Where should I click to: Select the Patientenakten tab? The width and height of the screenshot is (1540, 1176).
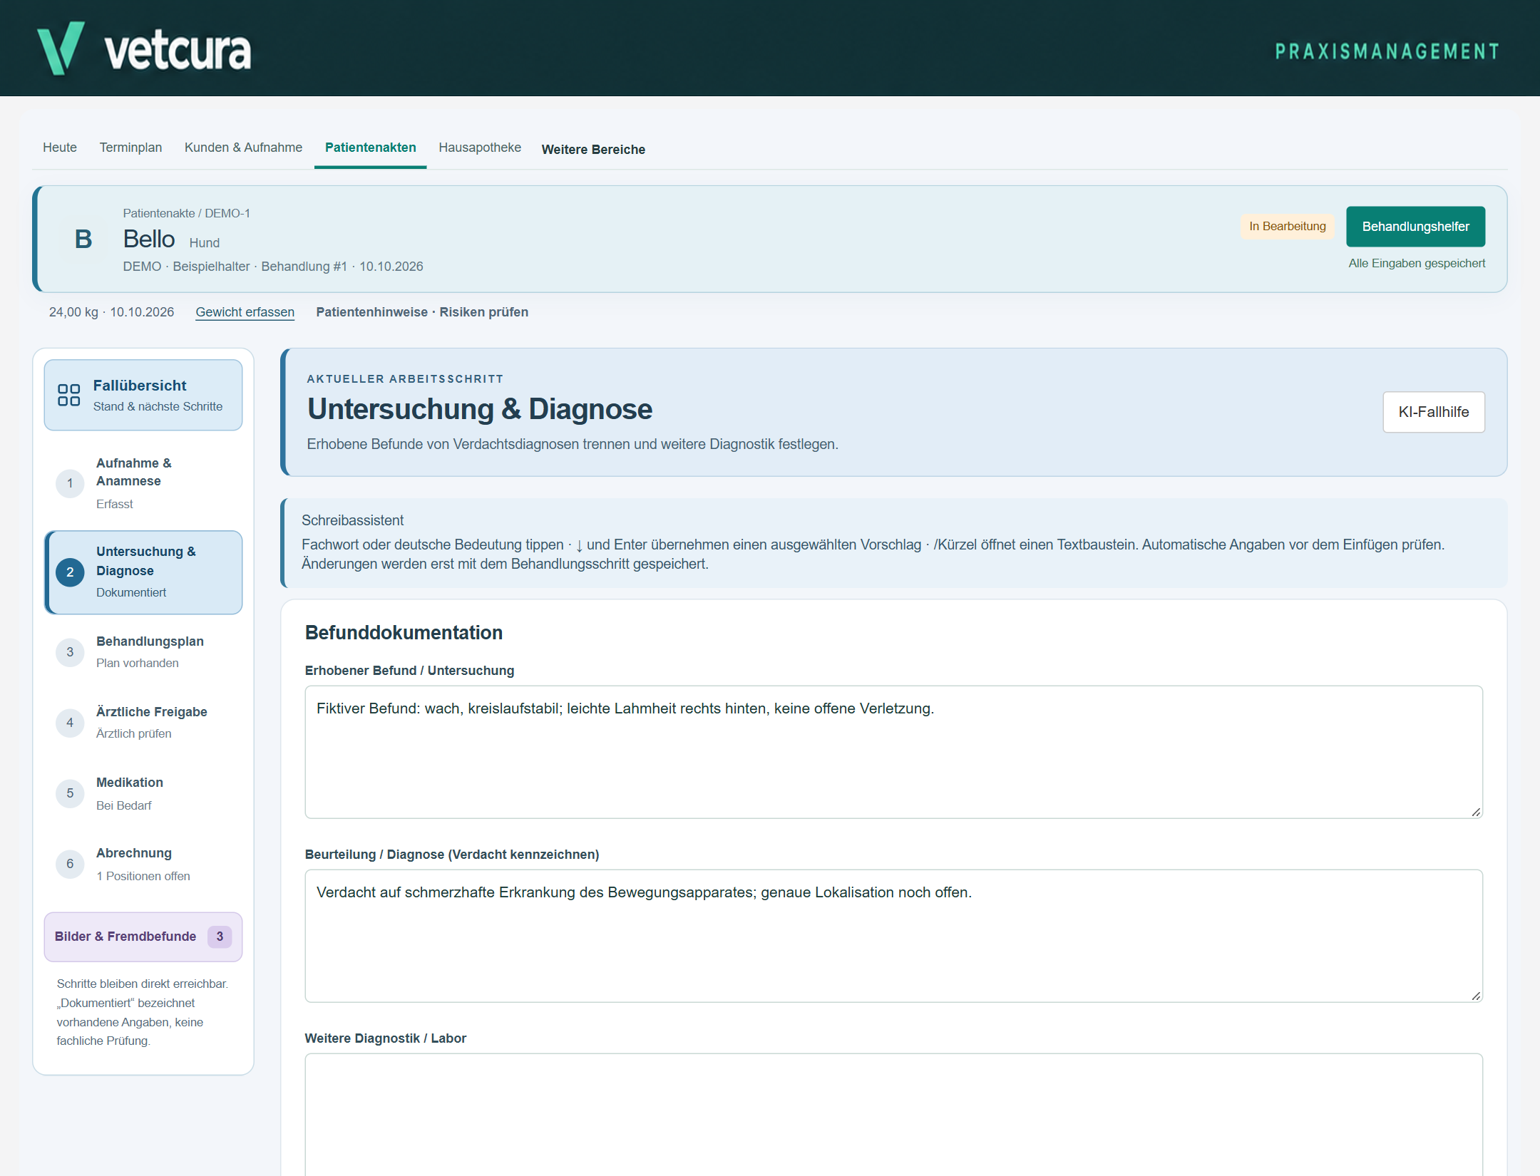[371, 148]
